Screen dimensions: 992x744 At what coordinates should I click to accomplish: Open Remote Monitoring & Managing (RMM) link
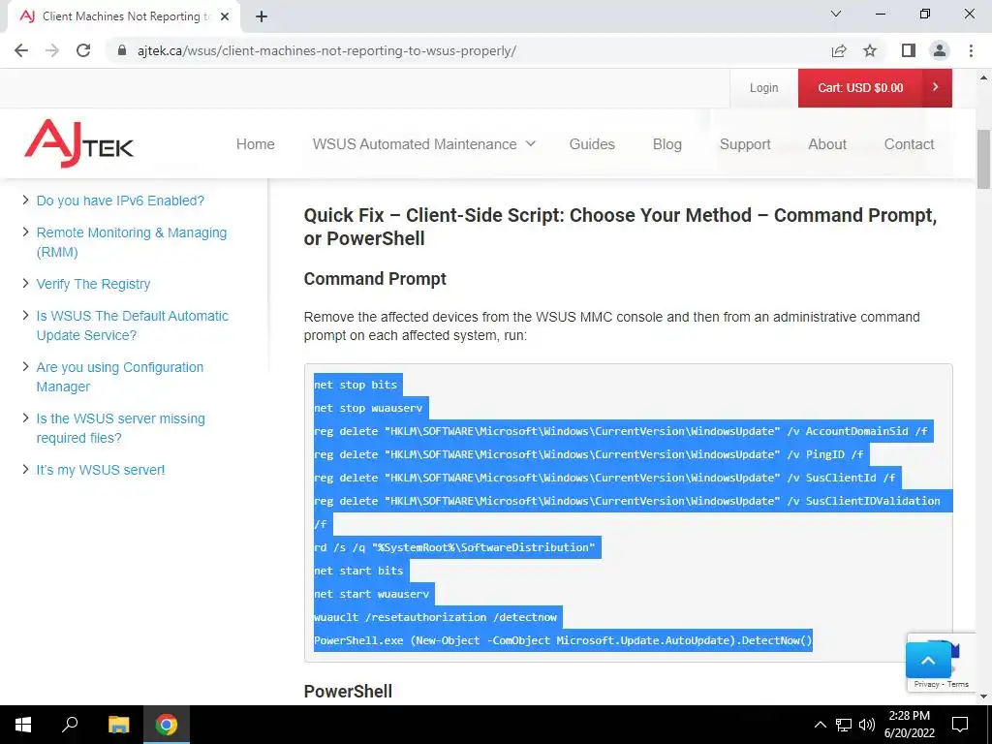tap(132, 242)
